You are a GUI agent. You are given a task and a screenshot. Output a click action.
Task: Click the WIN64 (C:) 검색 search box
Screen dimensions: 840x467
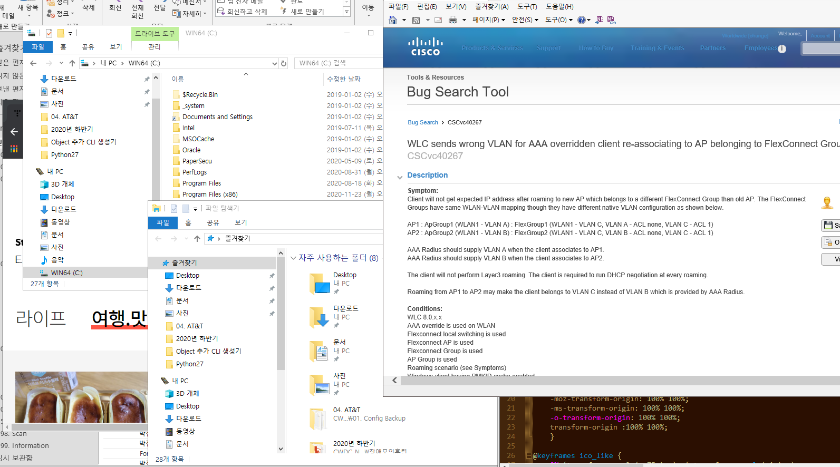339,63
